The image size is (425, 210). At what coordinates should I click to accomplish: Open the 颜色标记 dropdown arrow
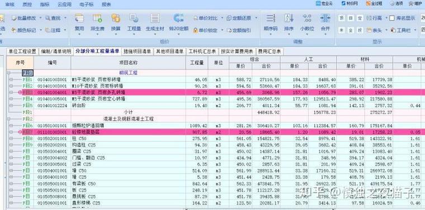[x=40, y=30]
